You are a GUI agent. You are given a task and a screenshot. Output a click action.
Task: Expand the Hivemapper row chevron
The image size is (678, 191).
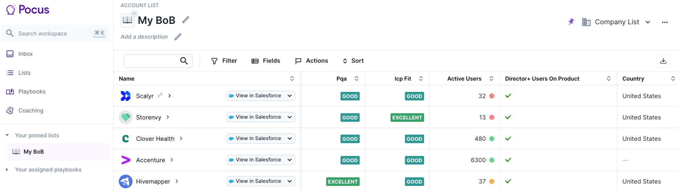click(x=177, y=181)
